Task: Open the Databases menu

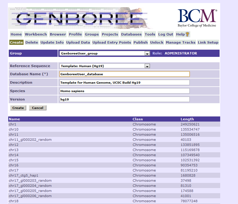Action: click(131, 34)
